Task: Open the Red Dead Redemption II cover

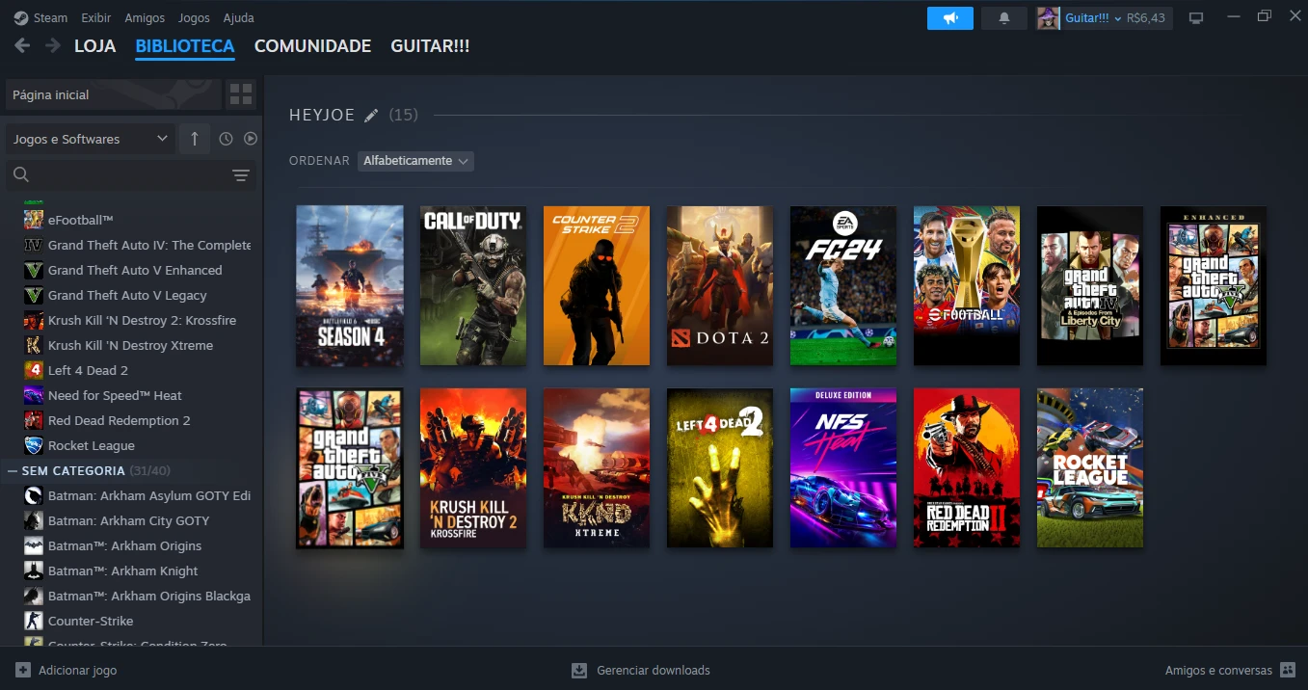Action: point(967,468)
